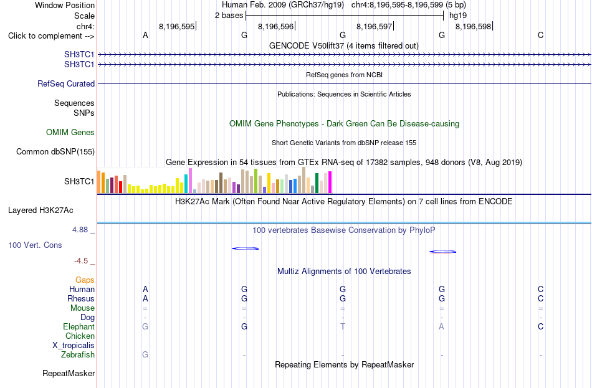Click the Mouse species label
Viewport: 592px width, 388px height.
[x=82, y=308]
